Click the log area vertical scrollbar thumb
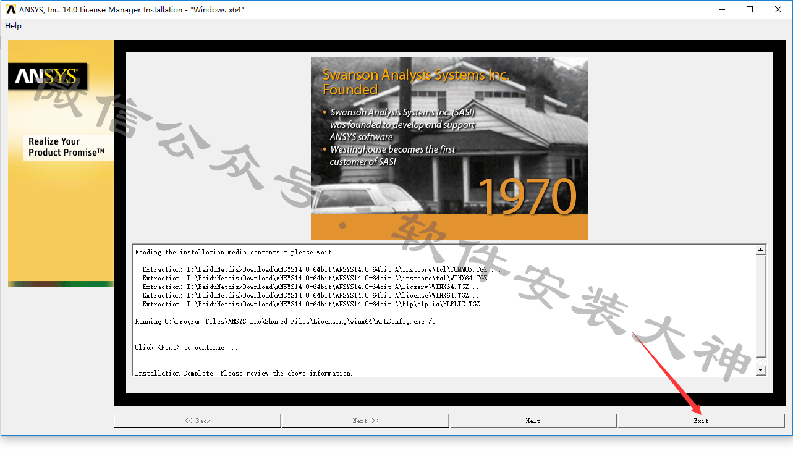Image resolution: width=793 pixels, height=462 pixels. point(761,306)
